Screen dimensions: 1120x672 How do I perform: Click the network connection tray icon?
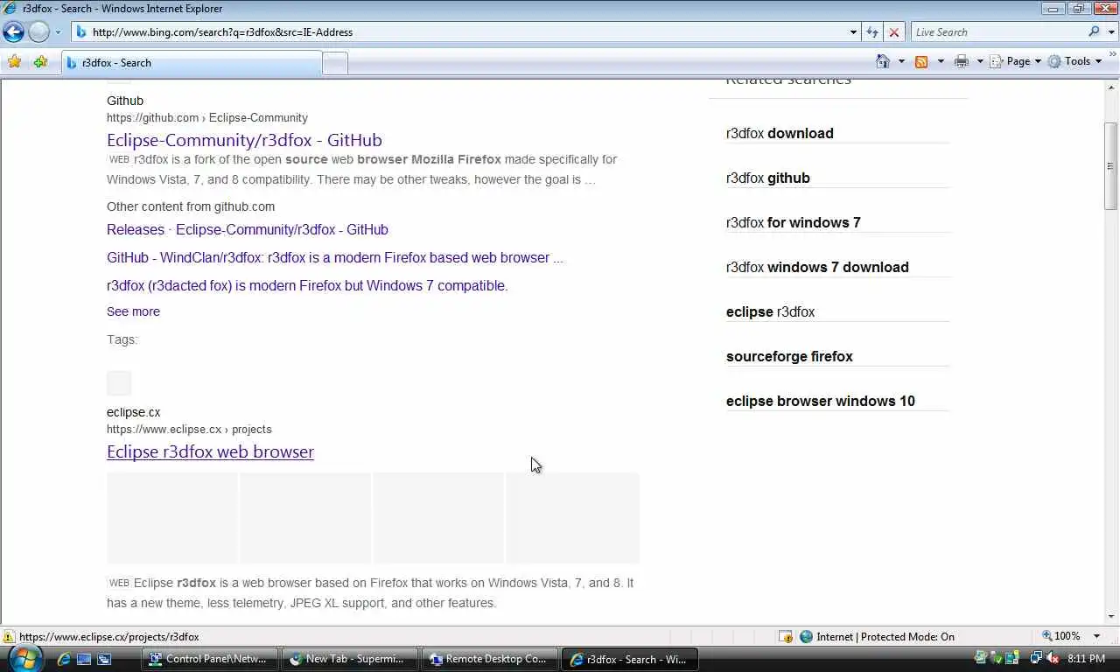coord(1037,658)
